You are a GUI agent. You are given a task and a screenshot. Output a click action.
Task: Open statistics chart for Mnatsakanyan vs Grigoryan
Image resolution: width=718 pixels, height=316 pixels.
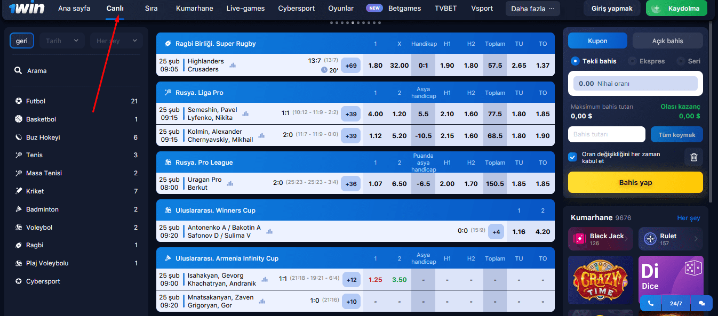(x=262, y=301)
